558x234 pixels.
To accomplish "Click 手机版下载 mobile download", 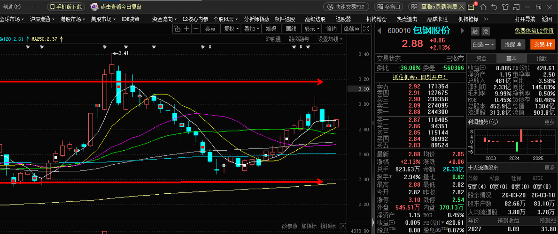I will coord(66,7).
